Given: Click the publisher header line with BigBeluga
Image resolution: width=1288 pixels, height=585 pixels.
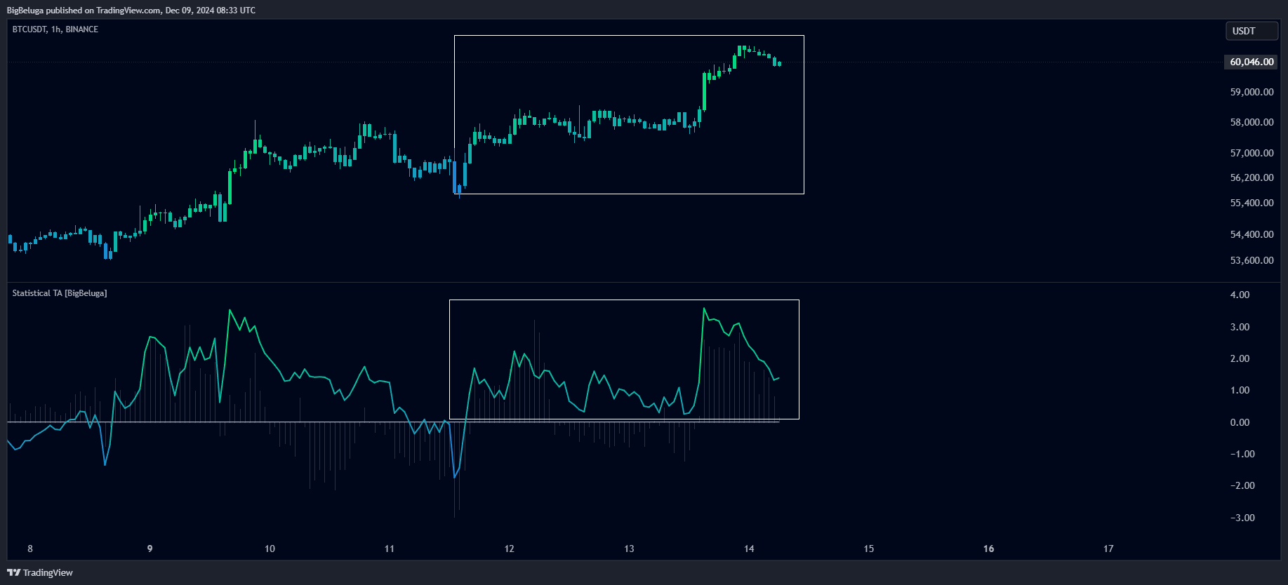Looking at the screenshot, I should pos(131,10).
